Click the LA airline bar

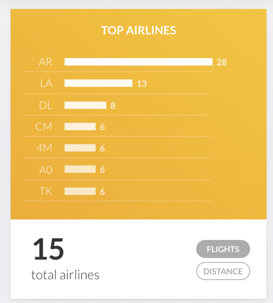[99, 83]
